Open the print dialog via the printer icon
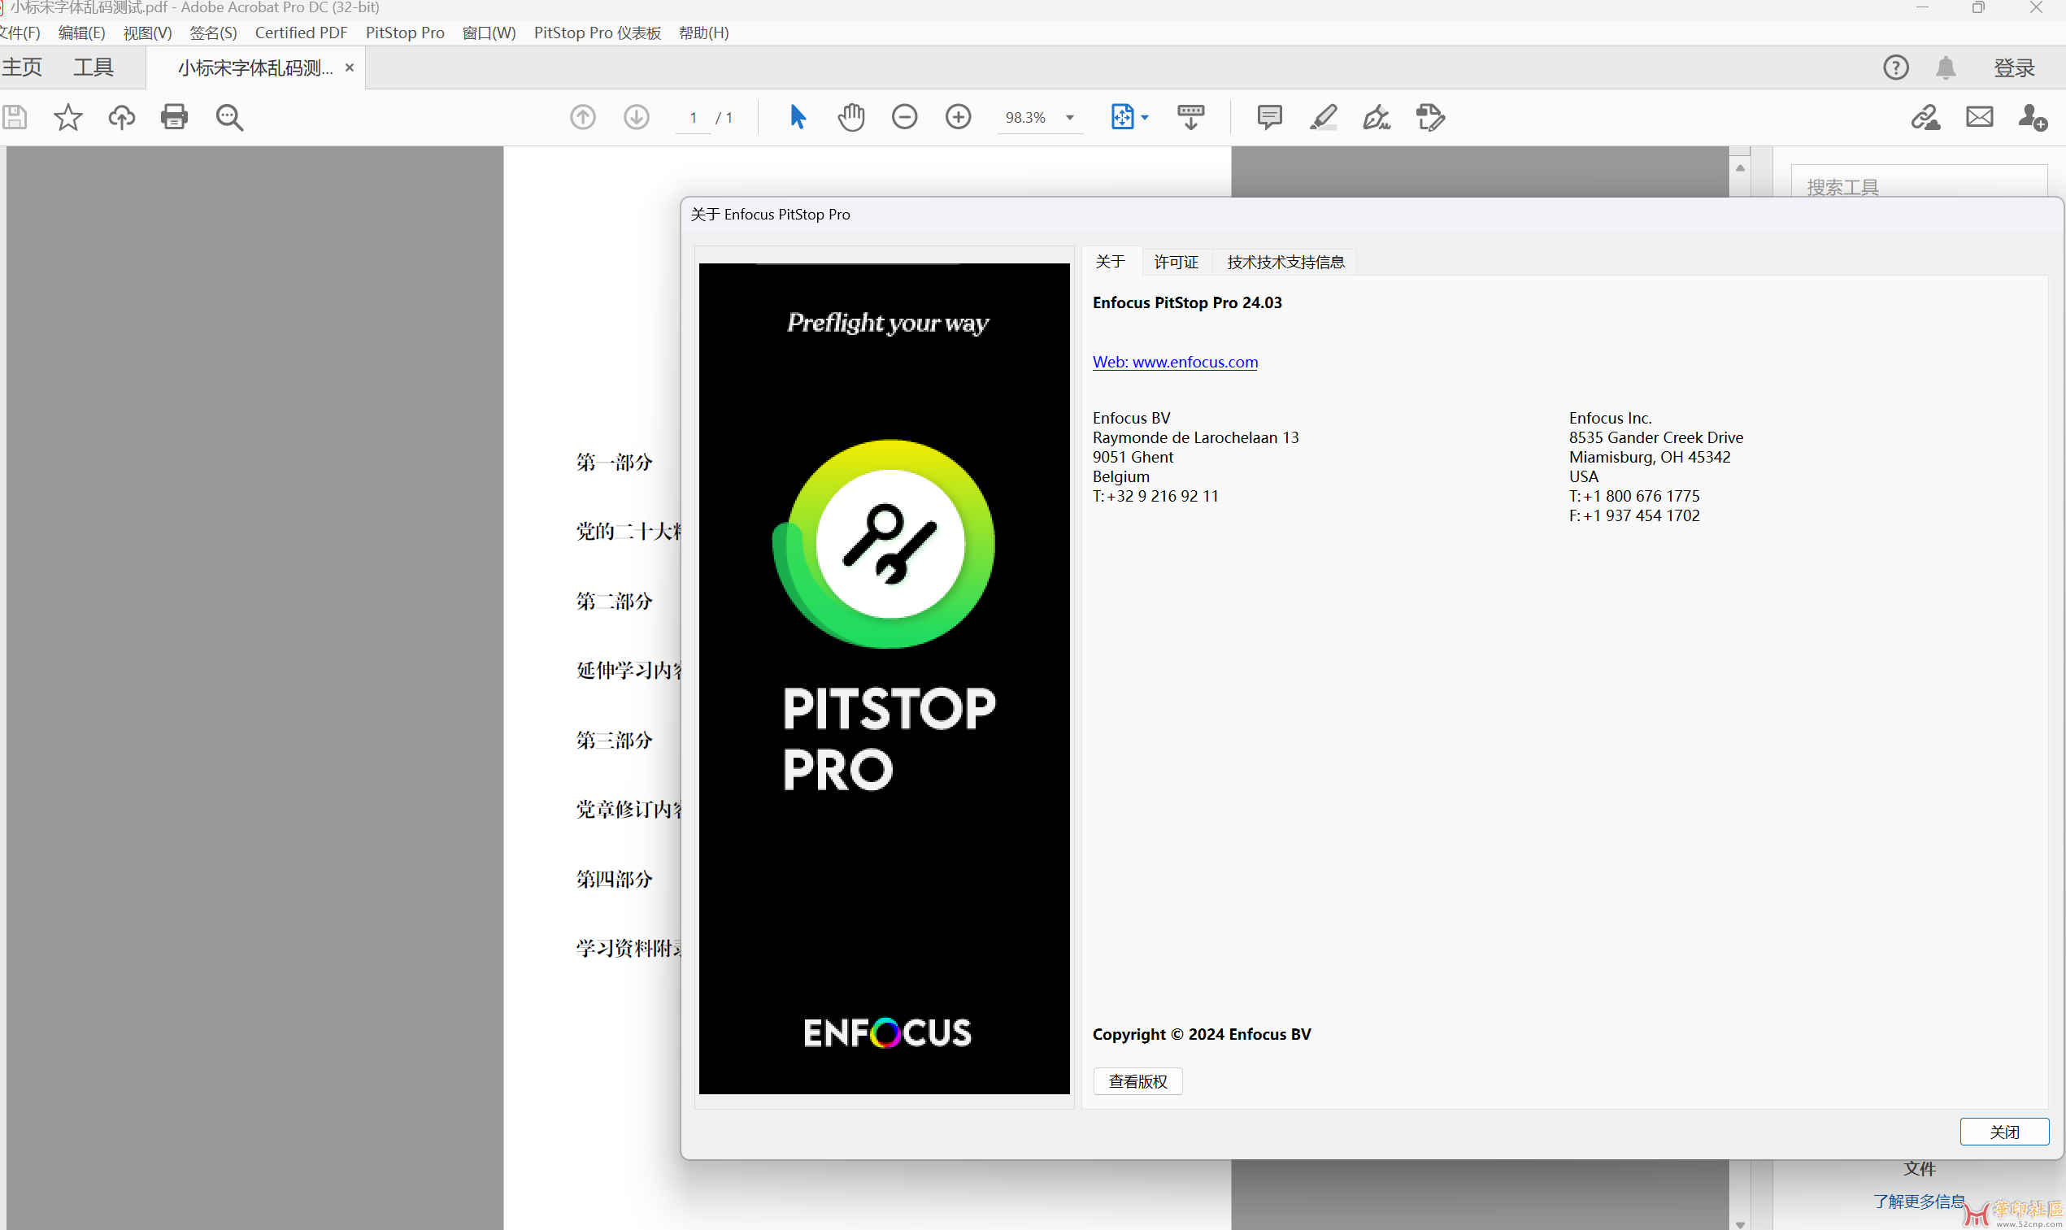This screenshot has height=1230, width=2066. point(174,117)
